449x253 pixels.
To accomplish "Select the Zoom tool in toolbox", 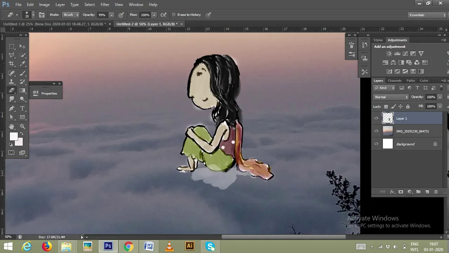I will click(22, 126).
